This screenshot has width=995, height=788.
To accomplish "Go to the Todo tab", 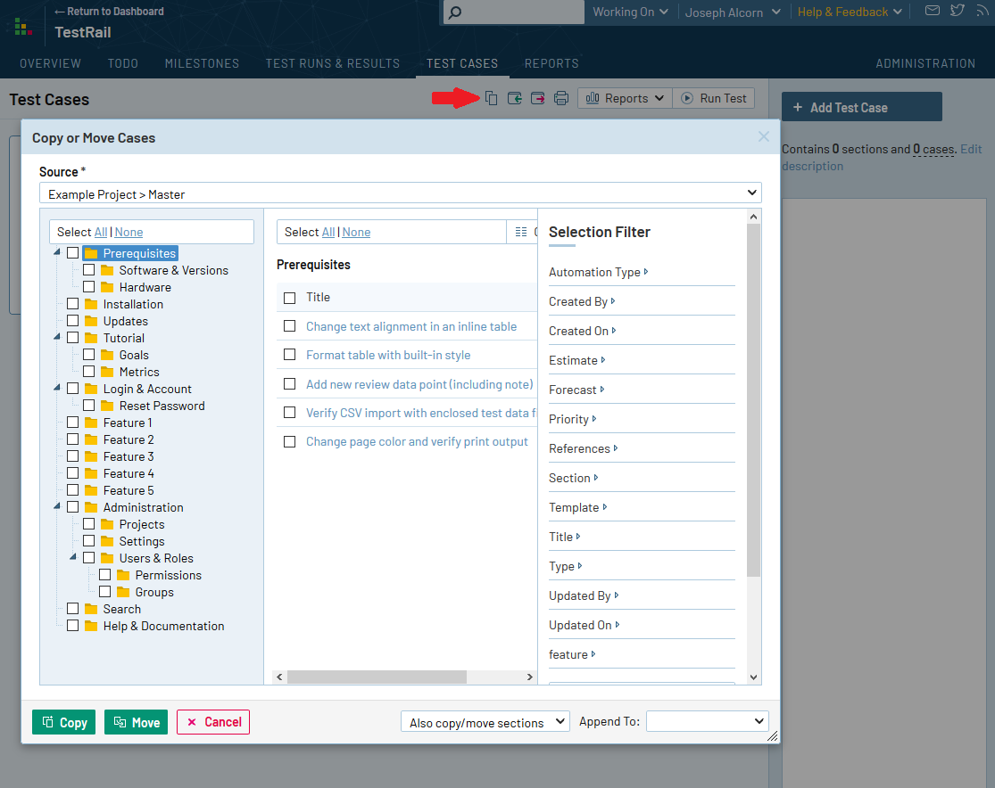I will pos(123,63).
